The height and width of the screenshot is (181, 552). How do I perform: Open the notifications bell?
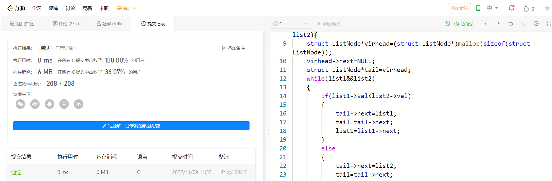[x=511, y=8]
